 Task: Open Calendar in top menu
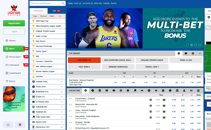106,3
